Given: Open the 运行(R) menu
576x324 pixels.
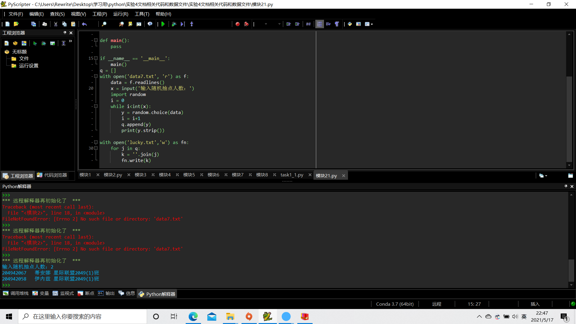Looking at the screenshot, I should [121, 14].
